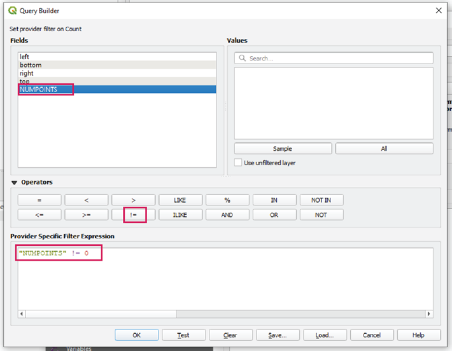The height and width of the screenshot is (351, 452).
Task: Collapse the Operators section
Action: [x=15, y=182]
